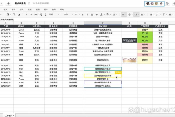Click the paste icon in toolbar
Image resolution: width=175 pixels, height=117 pixels.
pyautogui.click(x=8, y=14)
